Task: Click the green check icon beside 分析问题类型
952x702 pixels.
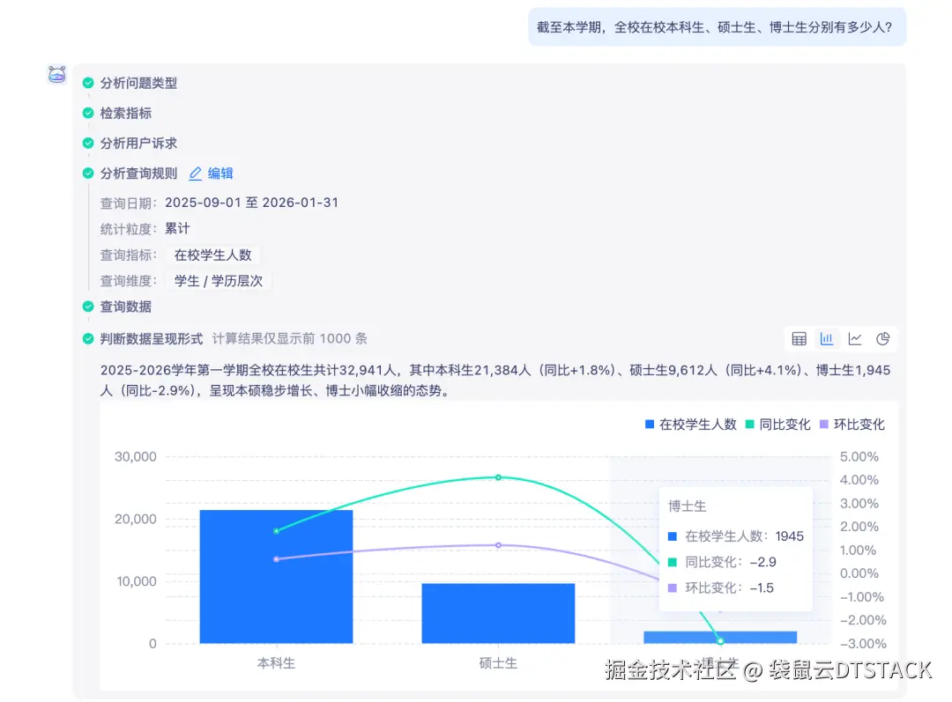Action: [87, 83]
